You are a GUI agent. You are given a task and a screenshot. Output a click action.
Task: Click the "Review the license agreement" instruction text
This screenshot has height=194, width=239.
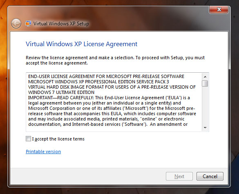[115, 60]
